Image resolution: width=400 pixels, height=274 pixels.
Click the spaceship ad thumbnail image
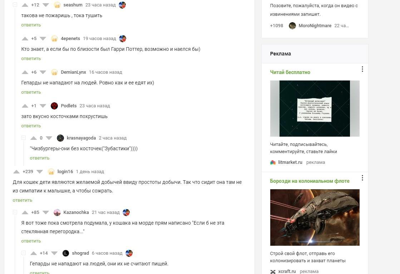tap(315, 217)
